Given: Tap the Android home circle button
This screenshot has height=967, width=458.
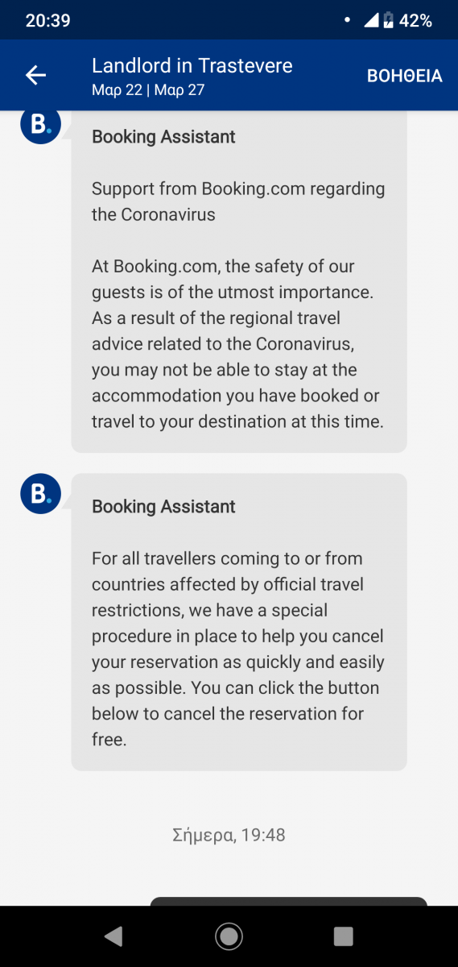Looking at the screenshot, I should 229,936.
